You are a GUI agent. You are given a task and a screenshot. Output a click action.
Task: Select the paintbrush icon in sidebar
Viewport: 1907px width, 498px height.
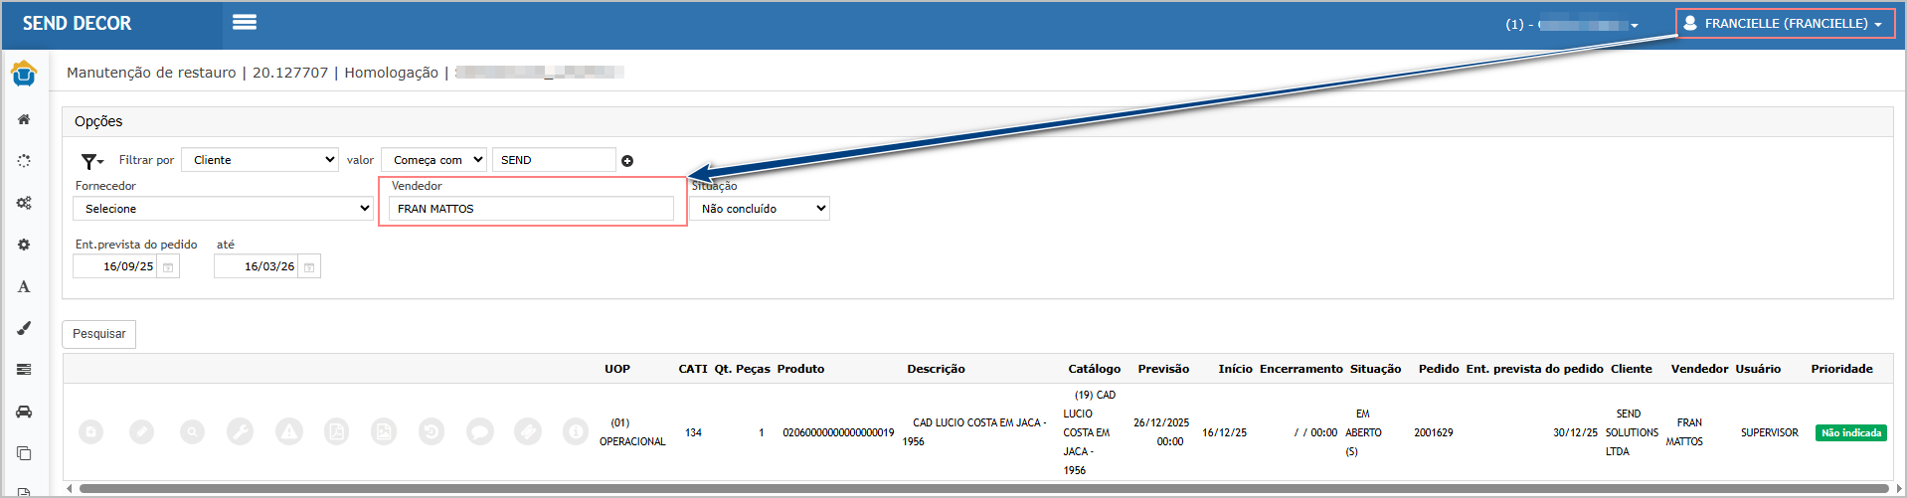click(24, 328)
